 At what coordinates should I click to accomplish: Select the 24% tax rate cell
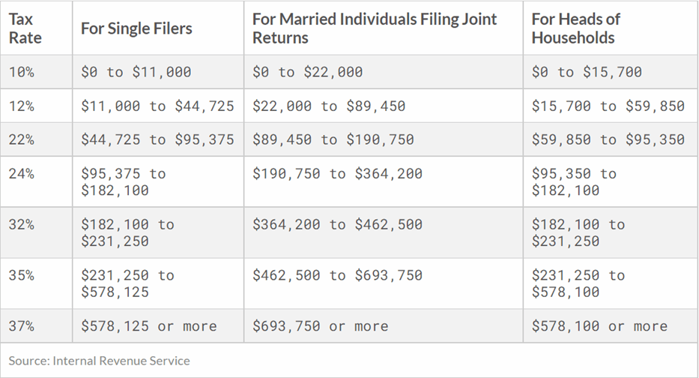coord(22,173)
